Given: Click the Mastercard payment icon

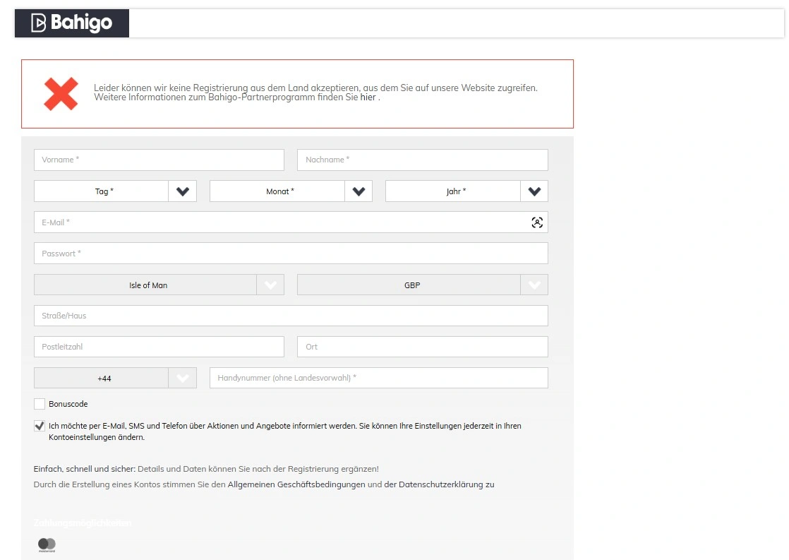Looking at the screenshot, I should [x=47, y=544].
